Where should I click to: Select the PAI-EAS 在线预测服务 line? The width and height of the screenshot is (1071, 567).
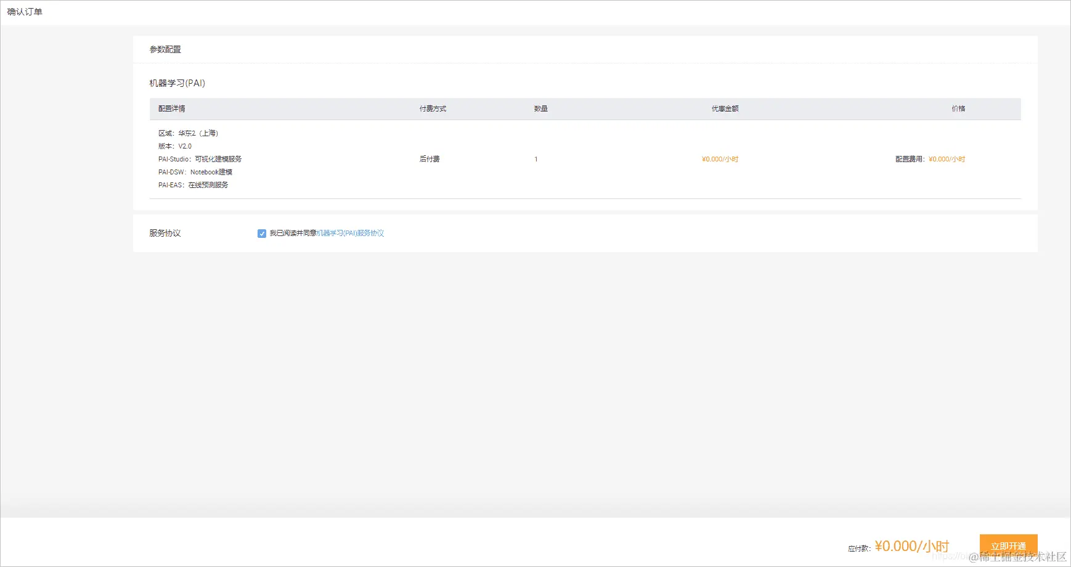[x=193, y=185]
